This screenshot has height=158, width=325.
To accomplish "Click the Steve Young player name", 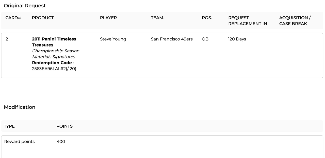I will (113, 39).
